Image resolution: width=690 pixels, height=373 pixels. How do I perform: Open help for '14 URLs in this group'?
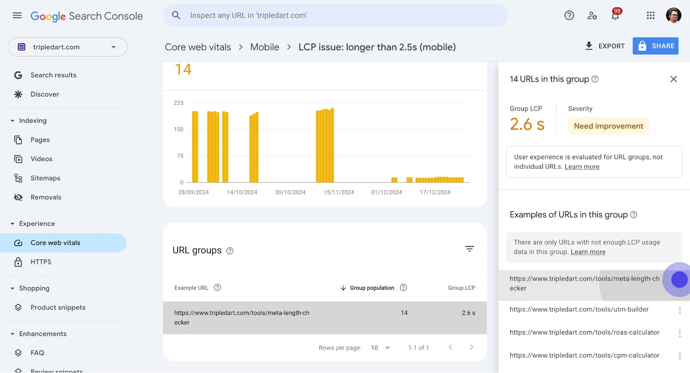tap(595, 79)
